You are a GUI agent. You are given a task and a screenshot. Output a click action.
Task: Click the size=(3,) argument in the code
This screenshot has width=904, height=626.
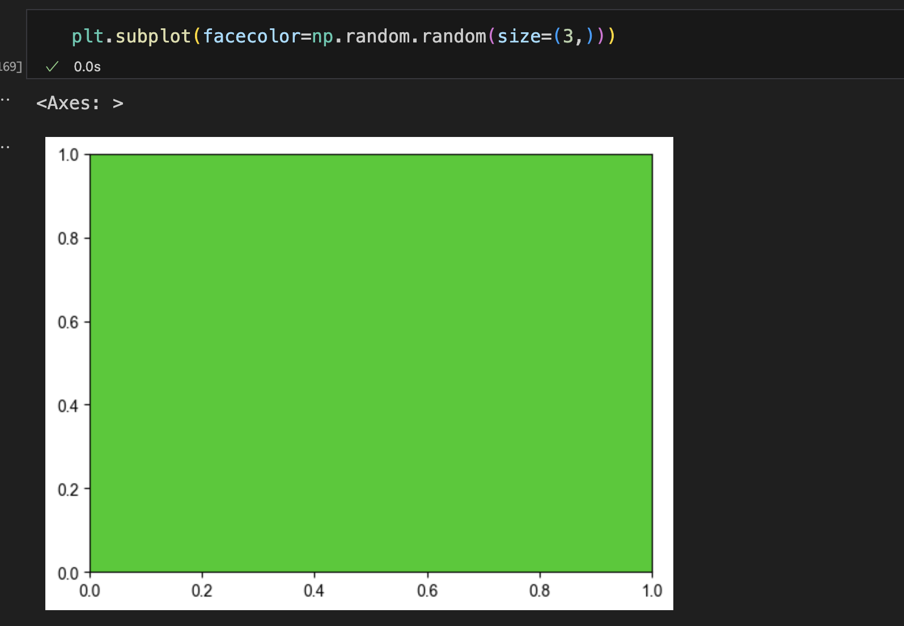click(x=545, y=36)
